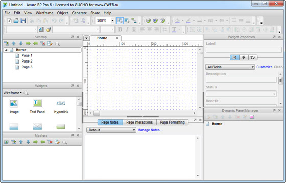Open the View menu
Viewport: 286px width, 183px height.
(x=28, y=13)
